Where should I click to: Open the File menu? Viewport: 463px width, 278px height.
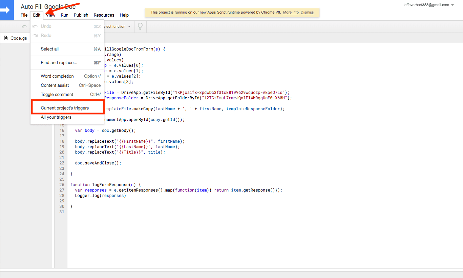tap(24, 15)
